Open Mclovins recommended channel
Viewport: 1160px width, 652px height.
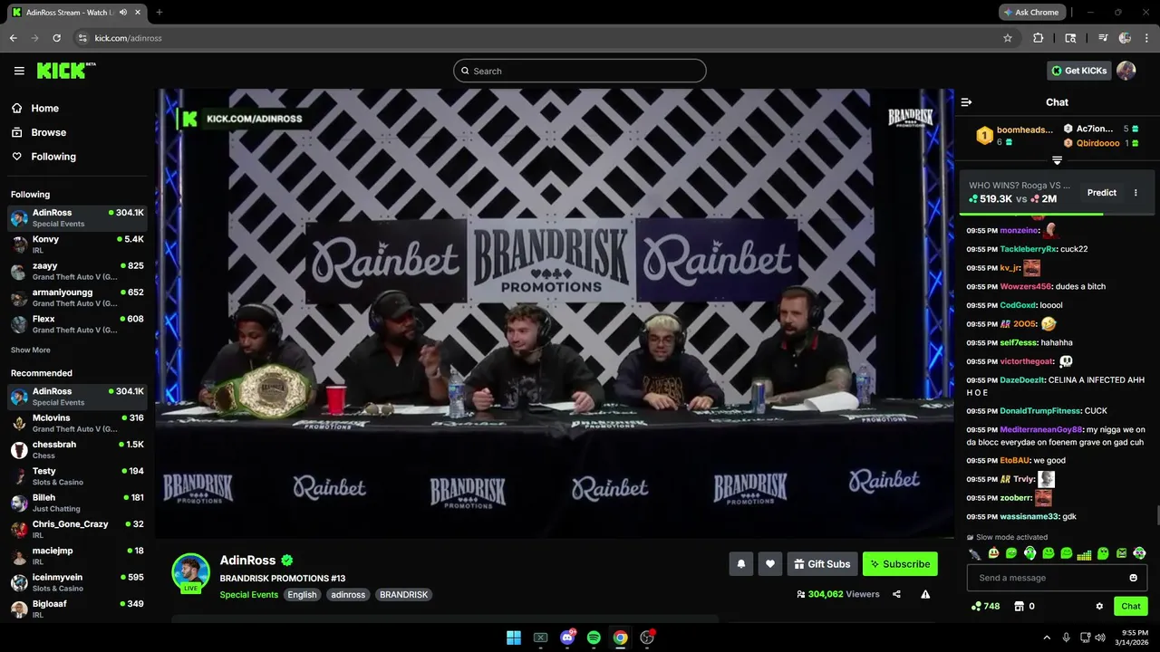(x=77, y=423)
